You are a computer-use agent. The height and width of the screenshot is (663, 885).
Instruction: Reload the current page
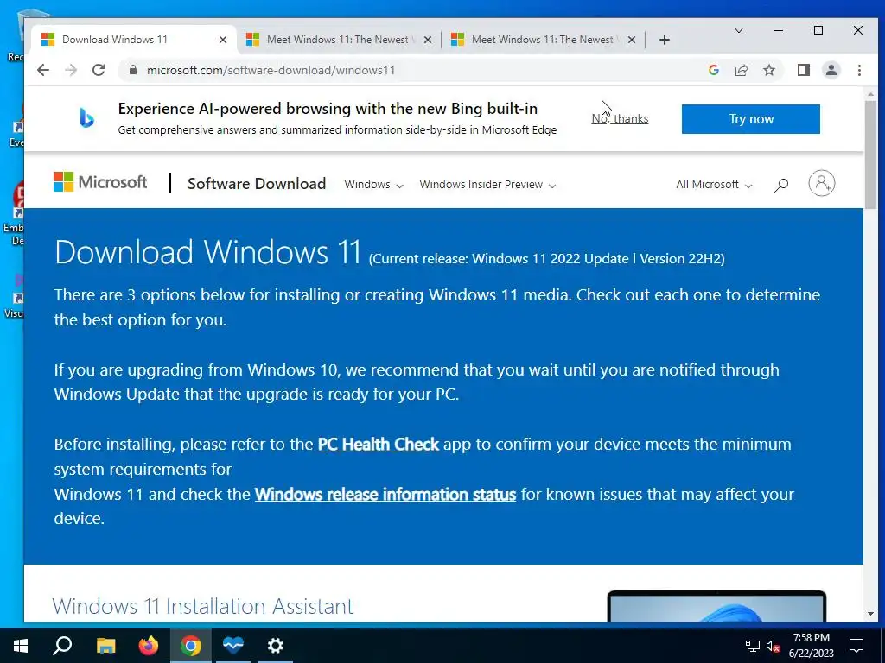coord(99,70)
